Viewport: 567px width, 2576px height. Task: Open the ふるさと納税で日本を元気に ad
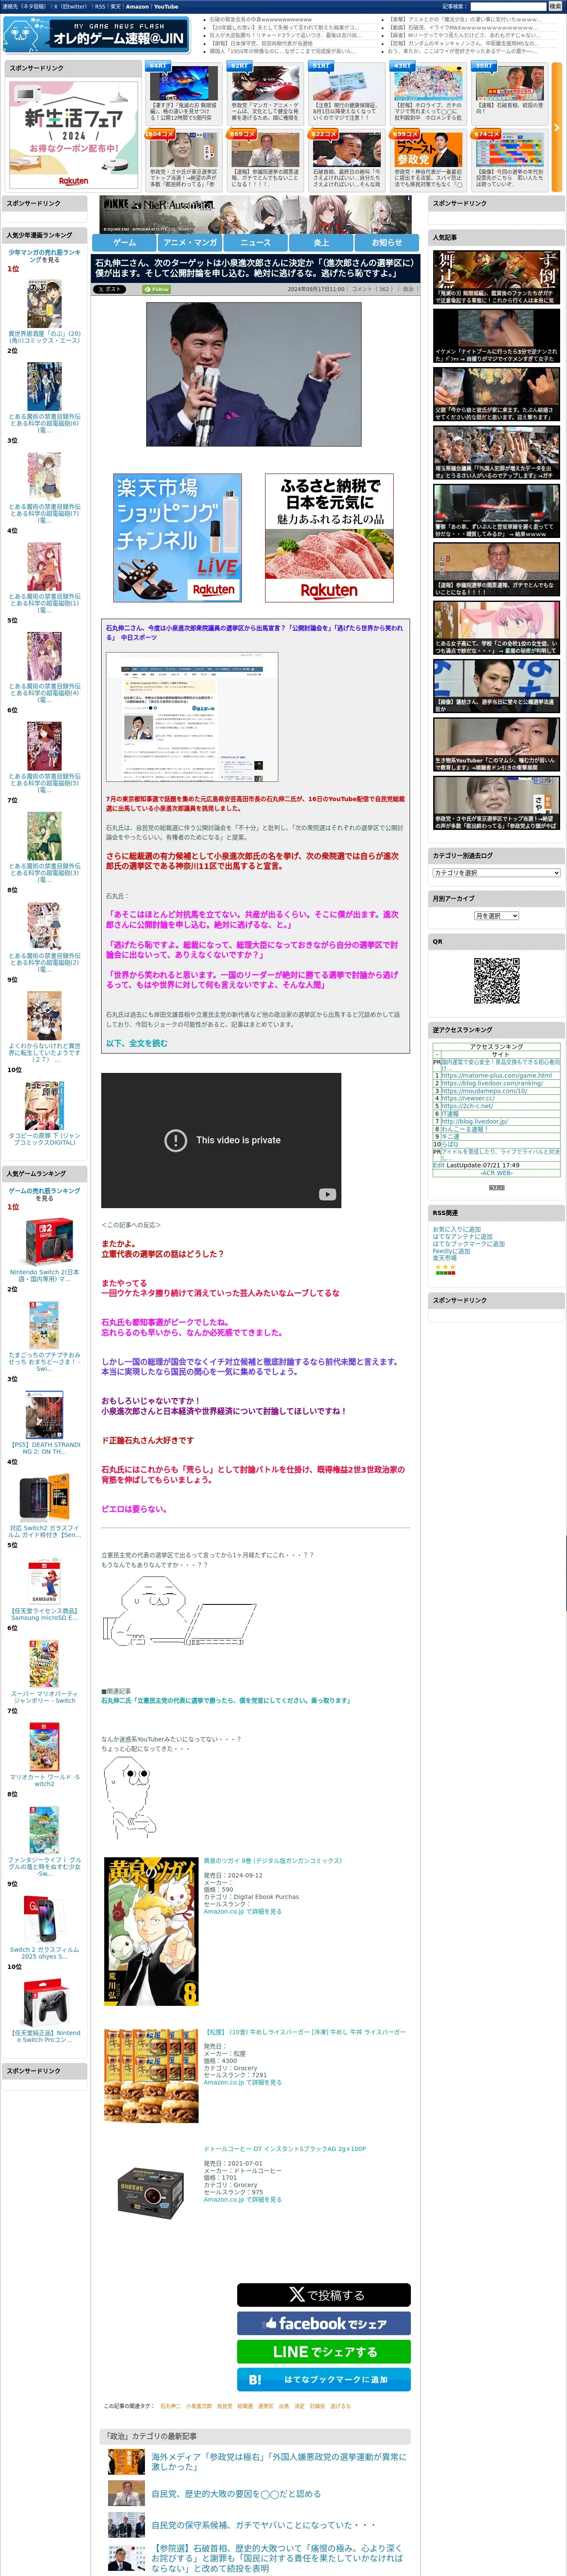(x=330, y=538)
